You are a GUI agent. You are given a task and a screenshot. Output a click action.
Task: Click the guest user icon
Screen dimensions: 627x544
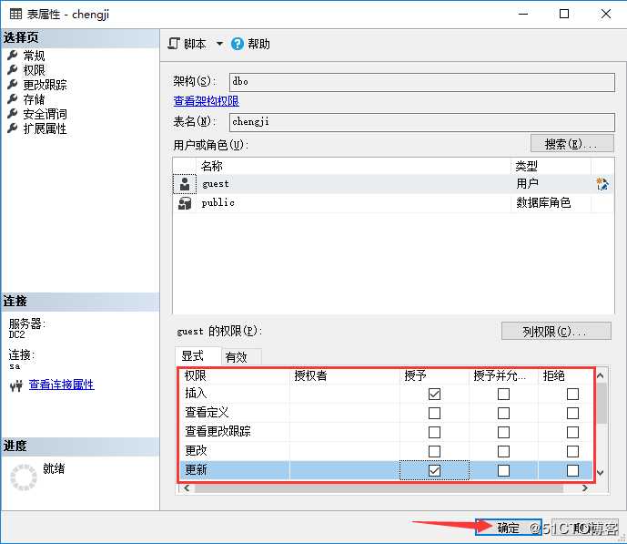[x=185, y=184]
